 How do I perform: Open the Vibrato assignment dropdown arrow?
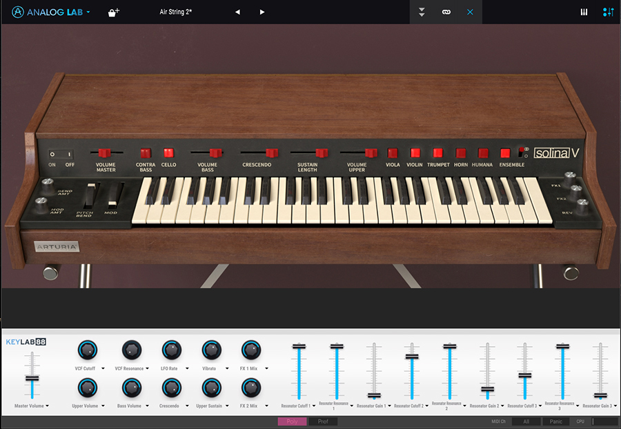pyautogui.click(x=227, y=368)
